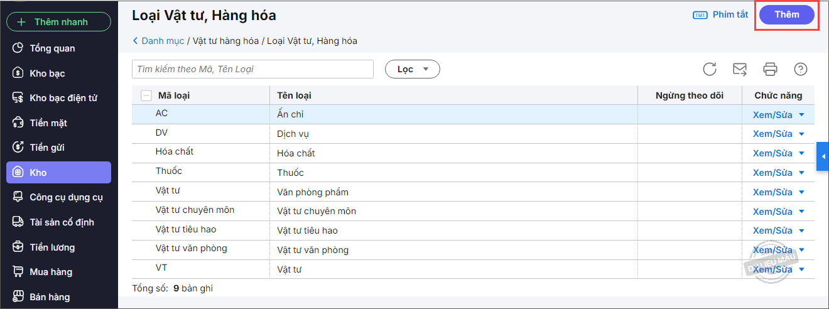Click the send email envelope icon
Image resolution: width=829 pixels, height=309 pixels.
coord(740,69)
